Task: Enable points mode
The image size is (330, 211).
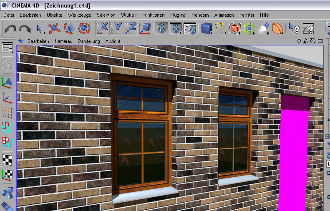Action: tap(7, 113)
